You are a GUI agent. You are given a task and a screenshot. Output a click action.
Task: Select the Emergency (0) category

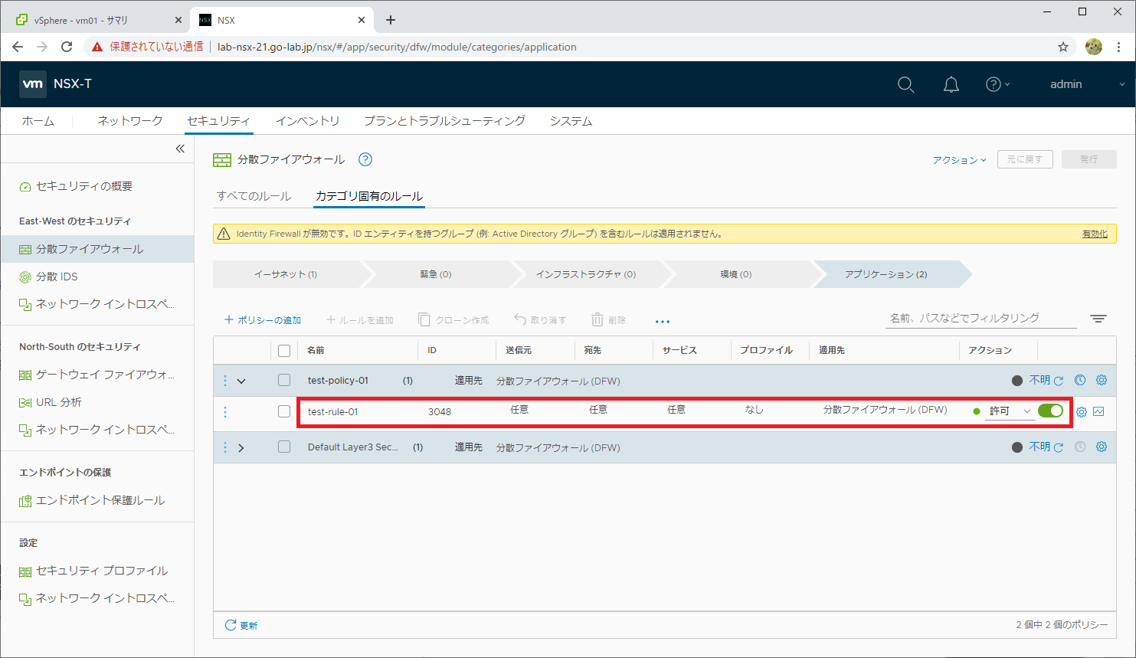click(435, 274)
